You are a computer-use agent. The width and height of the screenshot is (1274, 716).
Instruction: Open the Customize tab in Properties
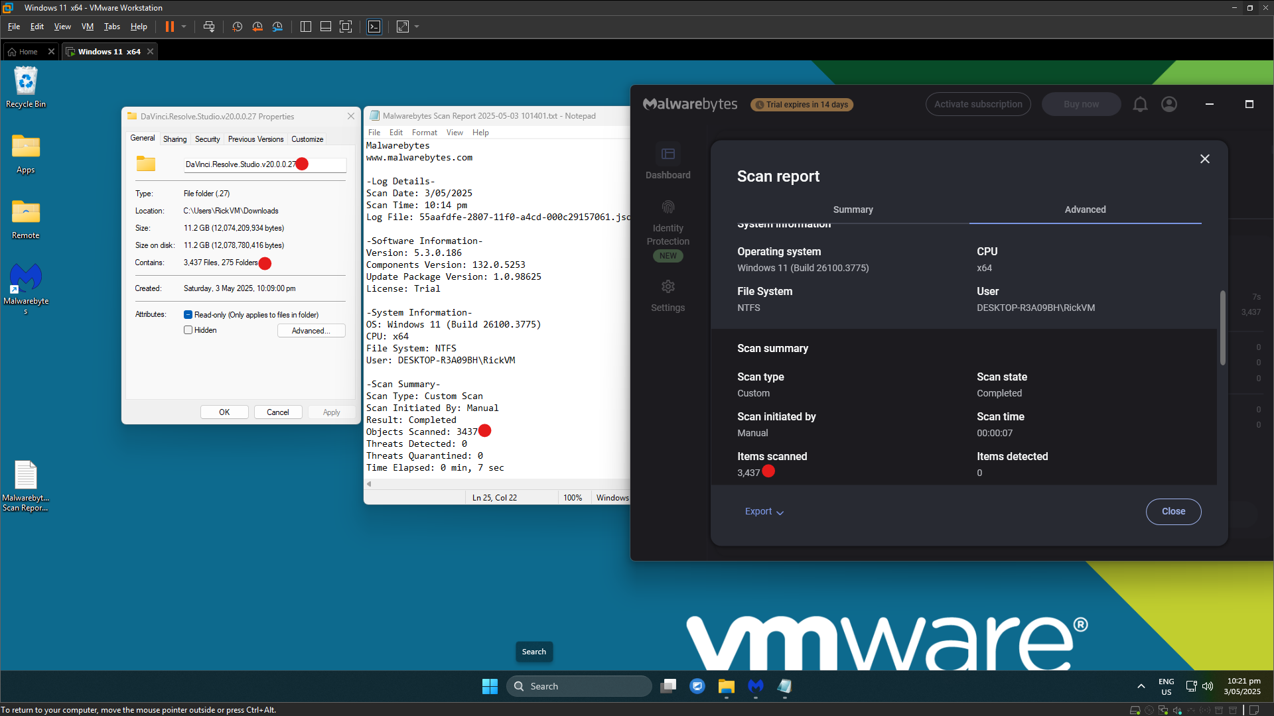coord(307,139)
